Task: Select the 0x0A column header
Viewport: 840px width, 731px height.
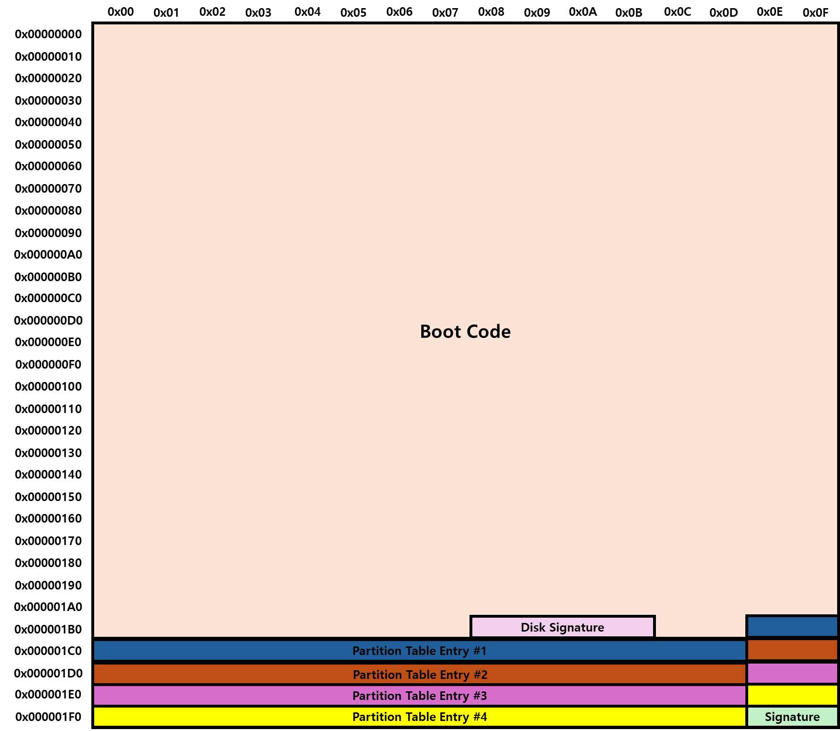Action: (x=583, y=12)
